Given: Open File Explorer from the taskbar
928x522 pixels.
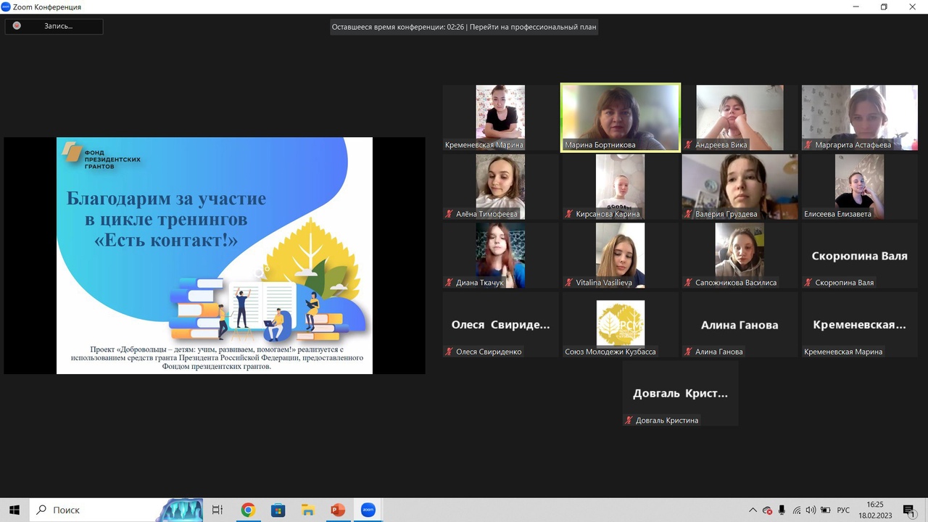Looking at the screenshot, I should click(307, 510).
